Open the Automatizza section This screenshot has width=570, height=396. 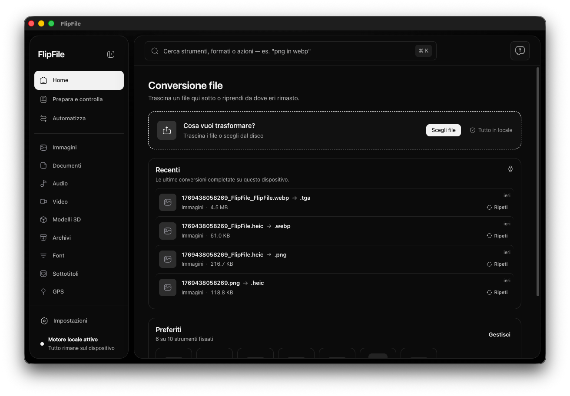(79, 119)
